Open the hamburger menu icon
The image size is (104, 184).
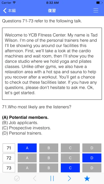click(x=96, y=11)
